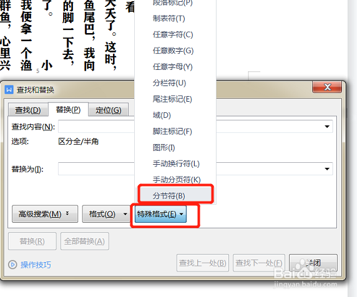Expand 替换为 history dropdown arrow
The height and width of the screenshot is (297, 357).
(327, 169)
